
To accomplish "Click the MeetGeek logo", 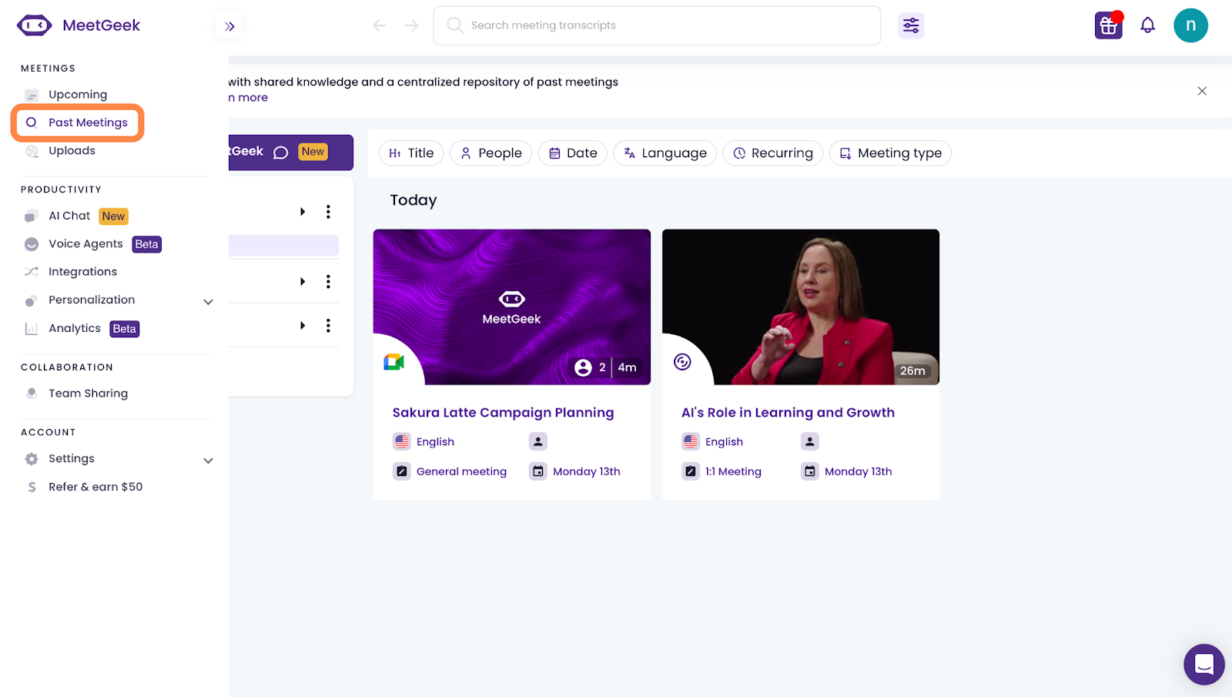I will [79, 25].
